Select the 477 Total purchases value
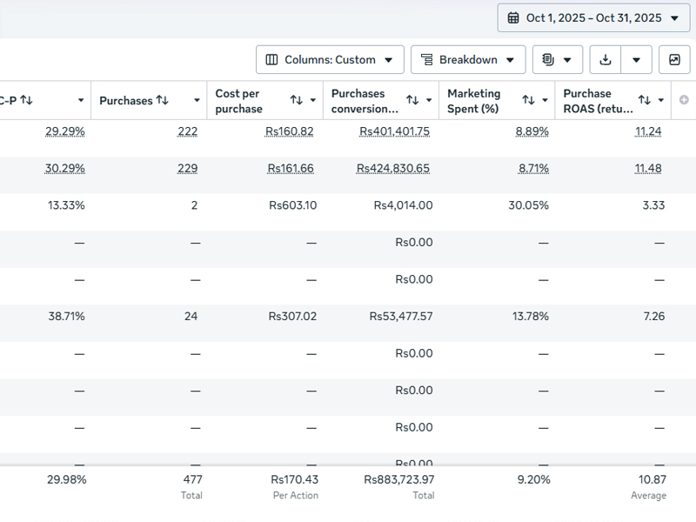Screen dimensions: 696x522 pyautogui.click(x=192, y=480)
